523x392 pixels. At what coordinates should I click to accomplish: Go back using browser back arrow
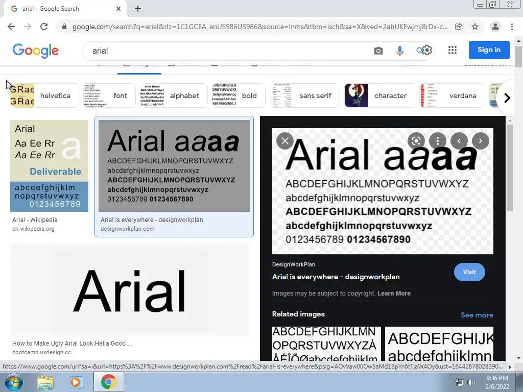click(x=11, y=27)
